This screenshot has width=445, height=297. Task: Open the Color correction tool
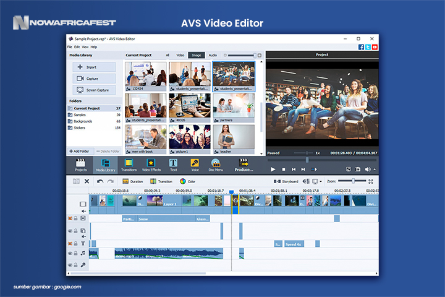tap(188, 181)
